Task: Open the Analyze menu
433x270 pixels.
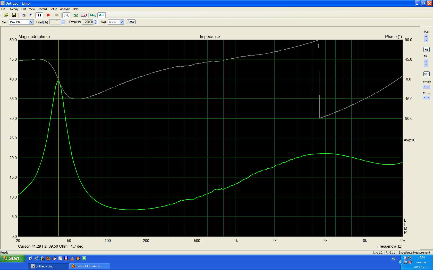Action: click(x=65, y=9)
